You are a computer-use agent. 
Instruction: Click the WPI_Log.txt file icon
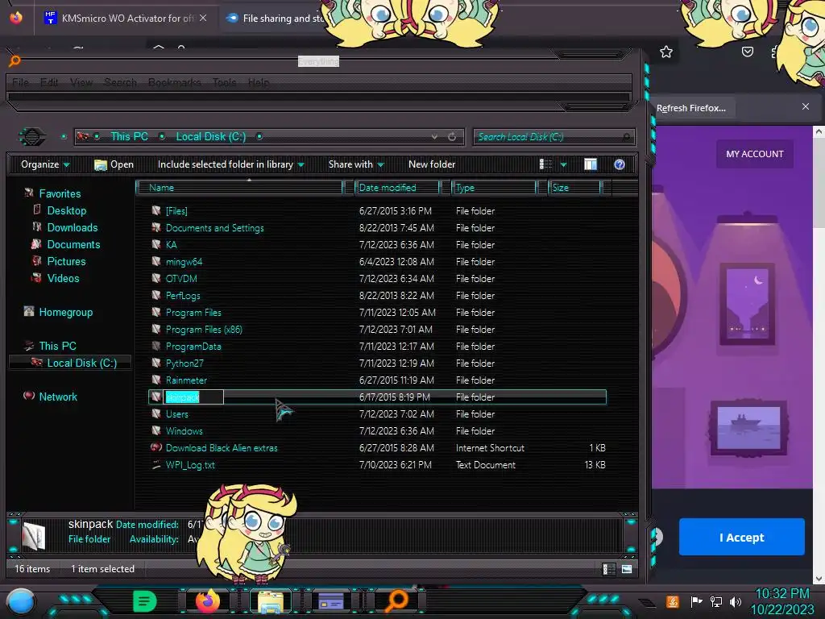156,465
